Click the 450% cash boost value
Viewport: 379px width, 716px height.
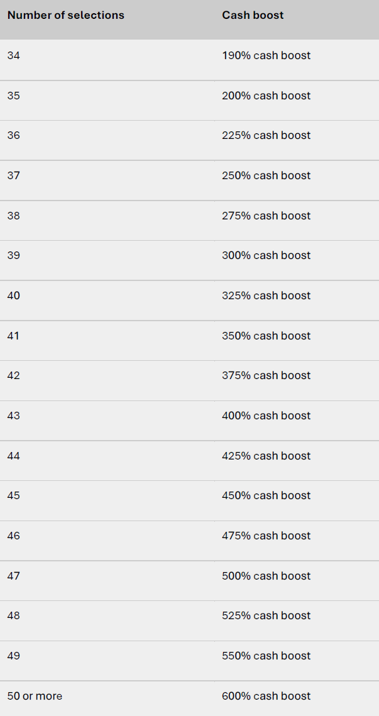point(266,495)
